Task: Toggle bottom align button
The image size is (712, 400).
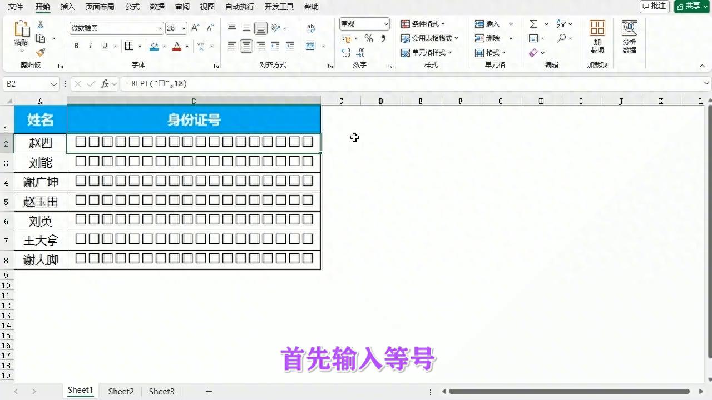Action: [x=261, y=28]
